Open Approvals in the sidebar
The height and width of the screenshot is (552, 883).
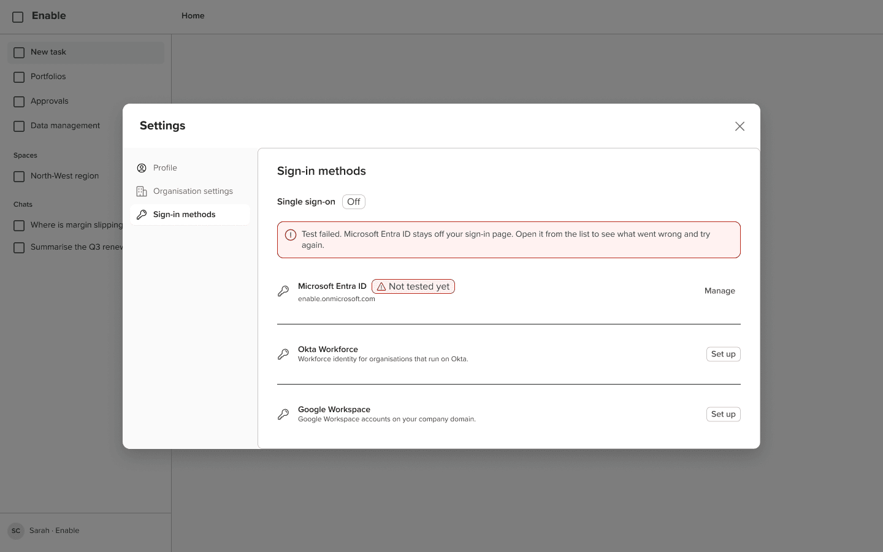(x=86, y=101)
